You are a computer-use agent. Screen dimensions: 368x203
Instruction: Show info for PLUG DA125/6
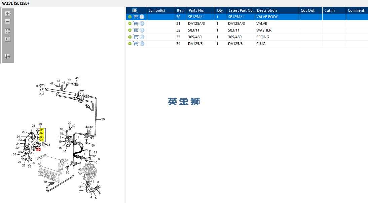click(142, 44)
